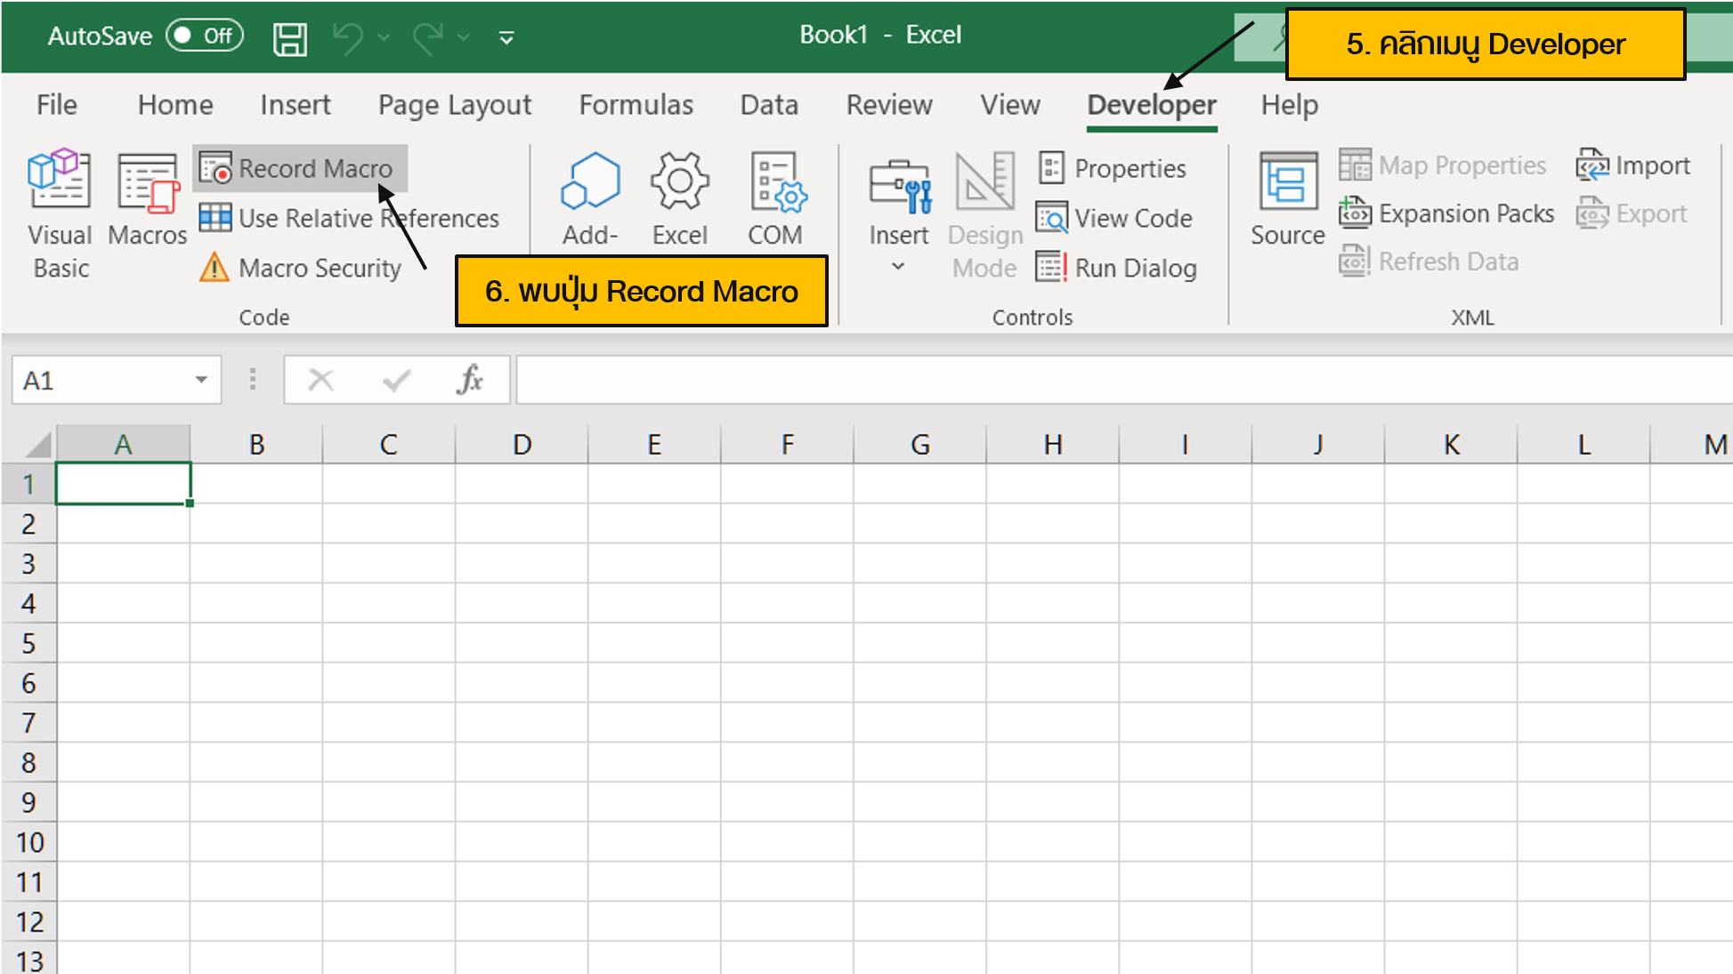Open the Page Layout tab

point(455,105)
